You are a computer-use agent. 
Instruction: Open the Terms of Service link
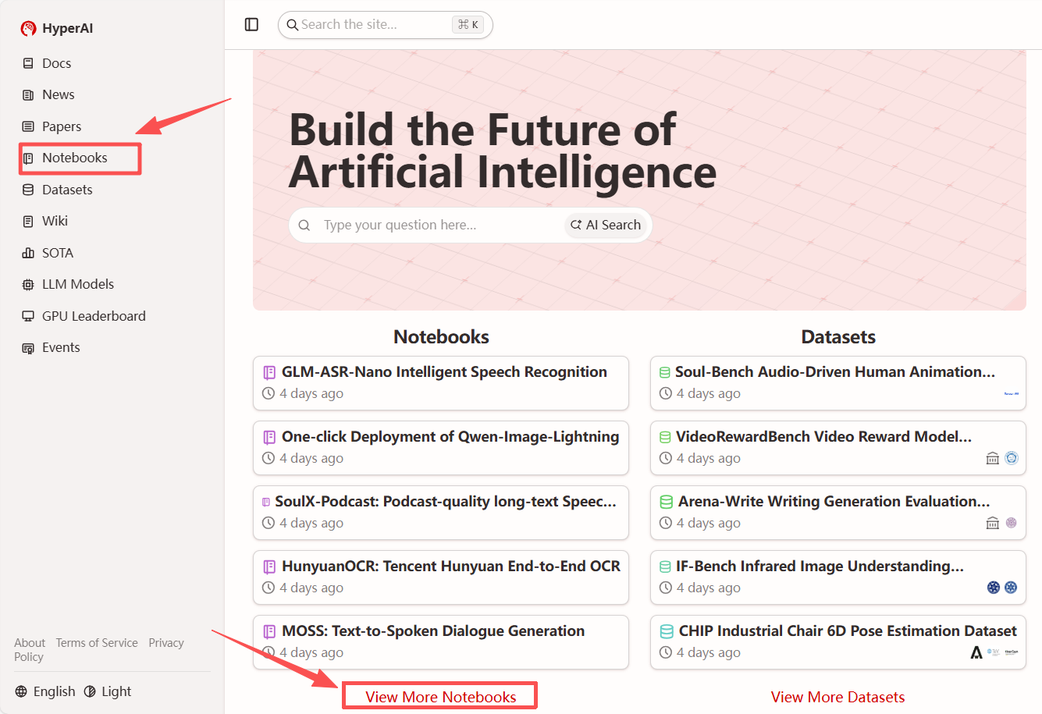[97, 643]
